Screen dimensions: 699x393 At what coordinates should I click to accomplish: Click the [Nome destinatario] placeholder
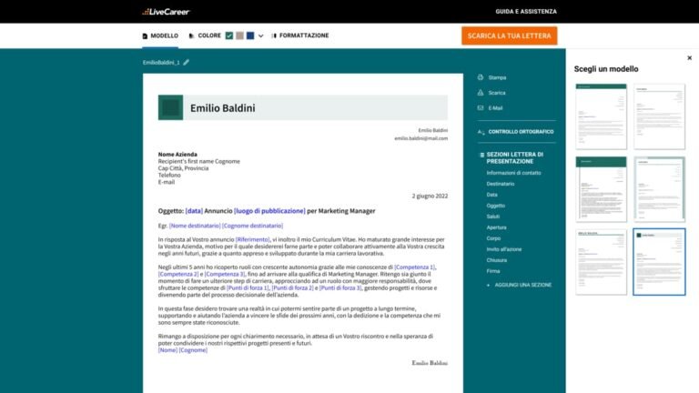195,226
